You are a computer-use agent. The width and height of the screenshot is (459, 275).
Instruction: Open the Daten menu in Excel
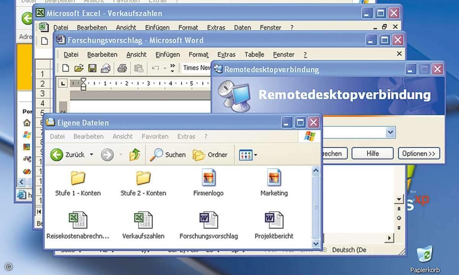[x=243, y=27]
